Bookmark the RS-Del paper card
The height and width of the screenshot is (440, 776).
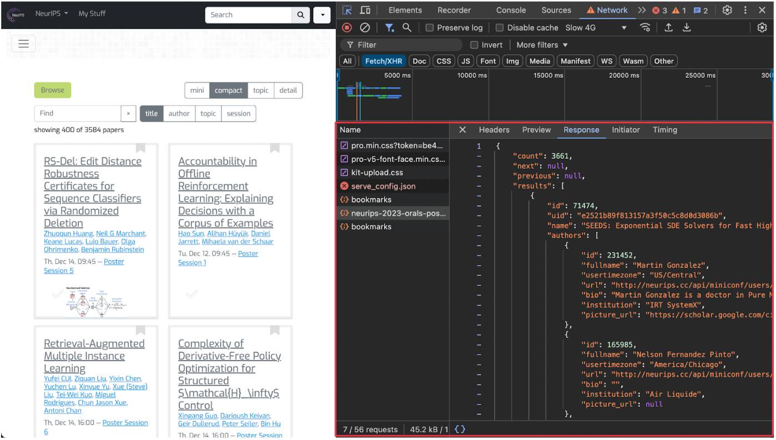[x=140, y=148]
